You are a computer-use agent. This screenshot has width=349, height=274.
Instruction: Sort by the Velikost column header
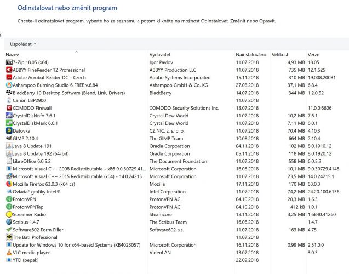click(x=280, y=55)
